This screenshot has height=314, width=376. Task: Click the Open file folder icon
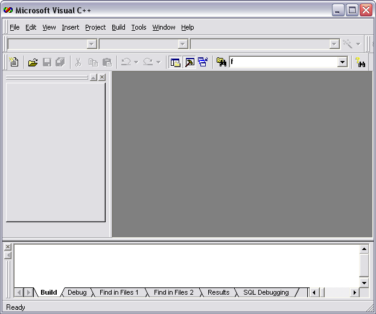coord(33,62)
